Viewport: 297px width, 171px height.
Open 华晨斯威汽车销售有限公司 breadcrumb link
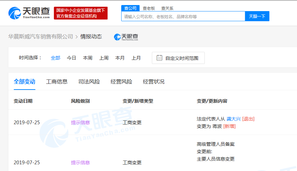click(x=40, y=36)
